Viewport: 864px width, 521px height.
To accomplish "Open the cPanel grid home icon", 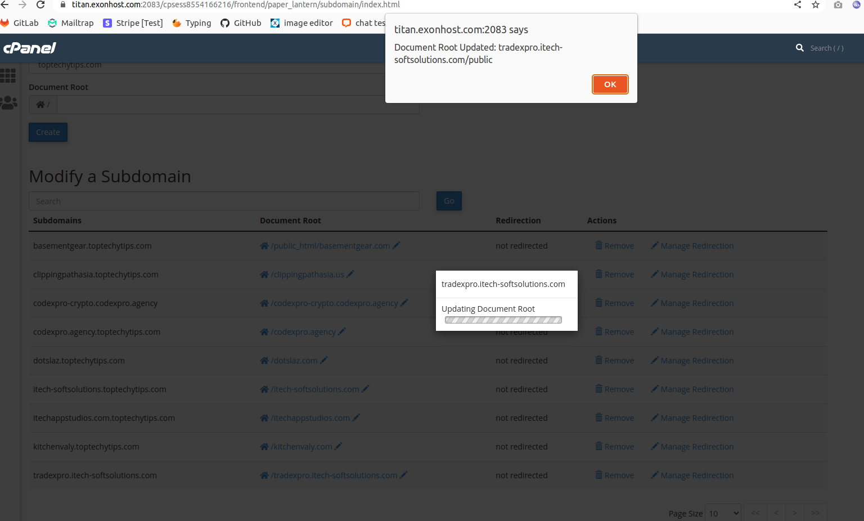I will pyautogui.click(x=8, y=75).
